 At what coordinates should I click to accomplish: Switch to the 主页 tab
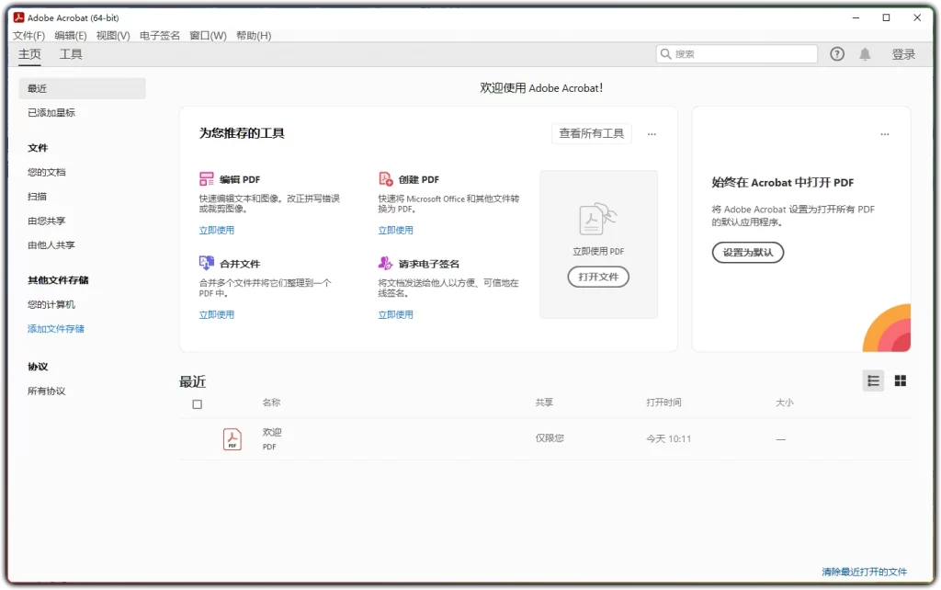click(x=29, y=54)
